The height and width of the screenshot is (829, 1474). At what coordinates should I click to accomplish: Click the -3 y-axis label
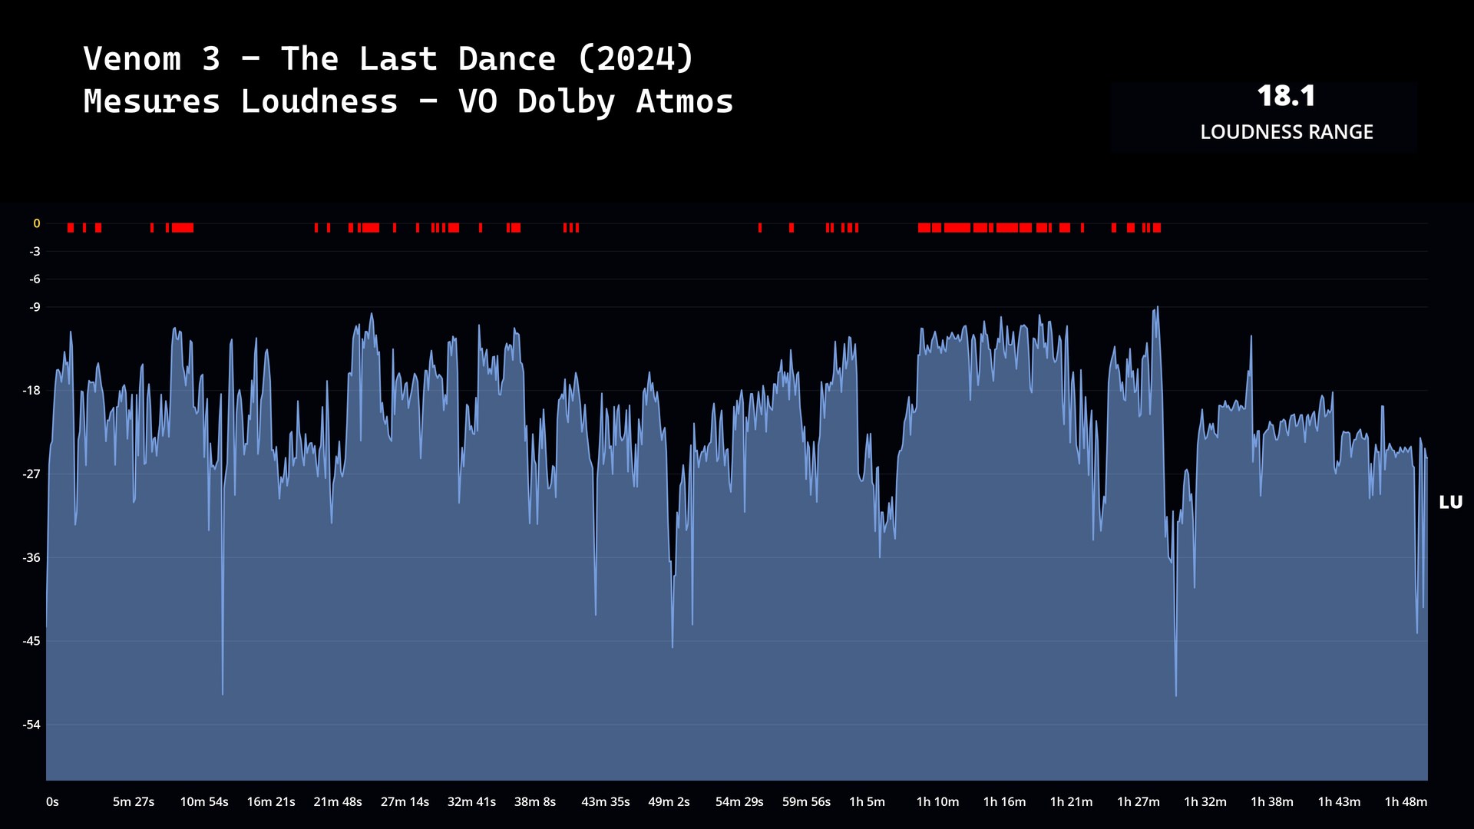click(35, 252)
